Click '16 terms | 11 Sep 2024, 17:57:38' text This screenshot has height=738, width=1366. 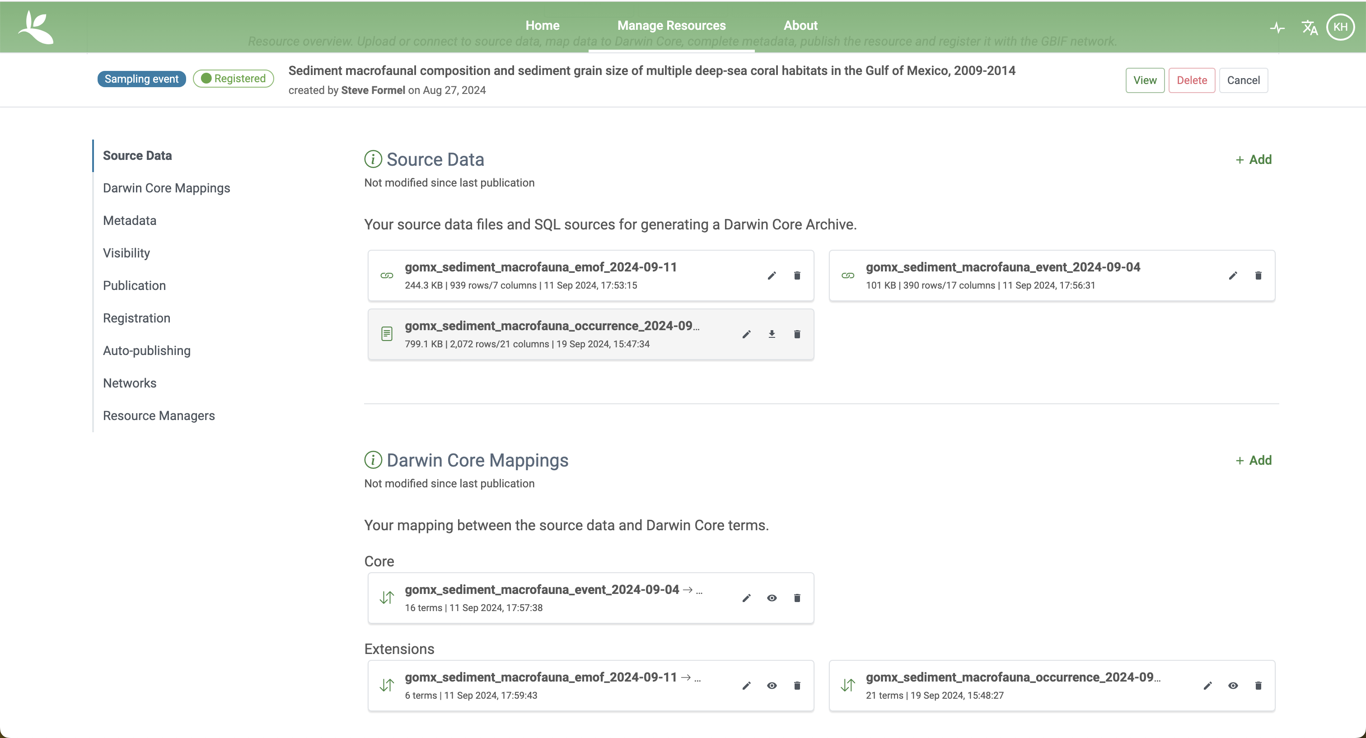pos(473,608)
